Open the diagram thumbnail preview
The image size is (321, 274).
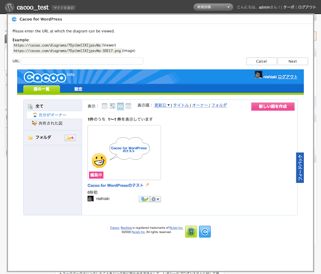(124, 153)
